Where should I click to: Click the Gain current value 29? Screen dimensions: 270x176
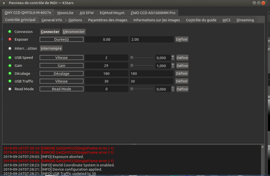point(107,66)
